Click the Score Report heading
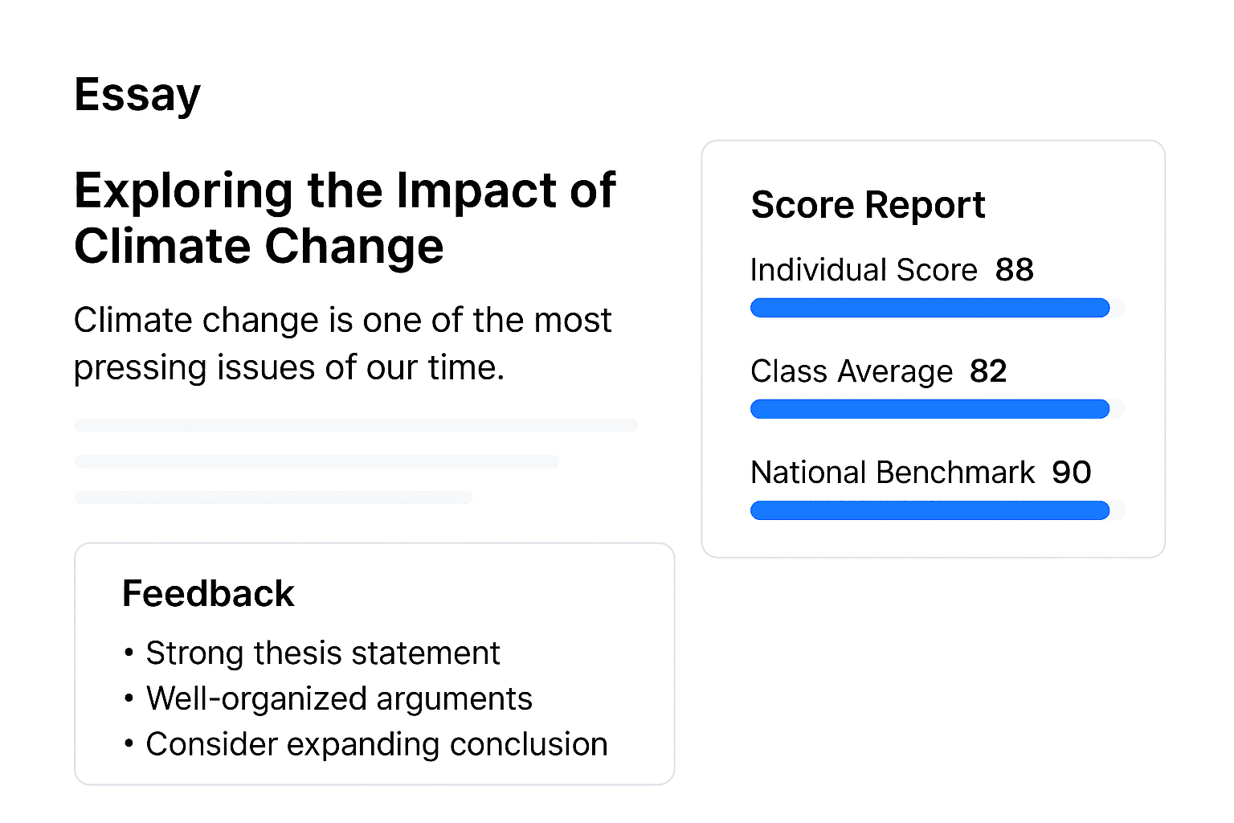Image resolution: width=1234 pixels, height=823 pixels. pos(868,205)
